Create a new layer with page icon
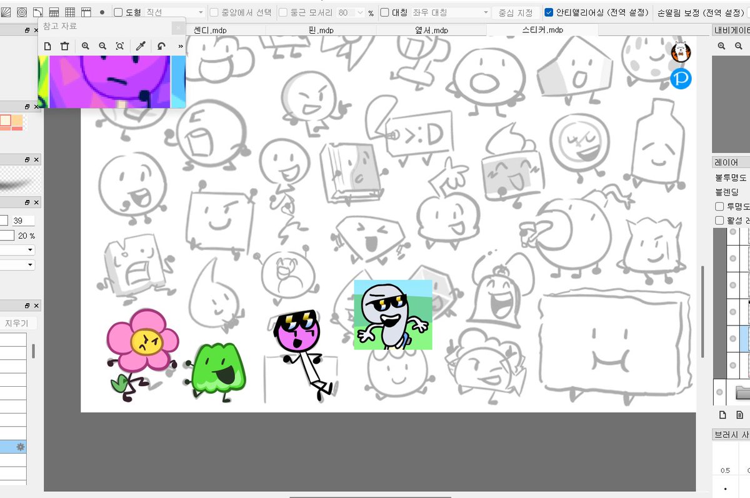 (x=722, y=415)
